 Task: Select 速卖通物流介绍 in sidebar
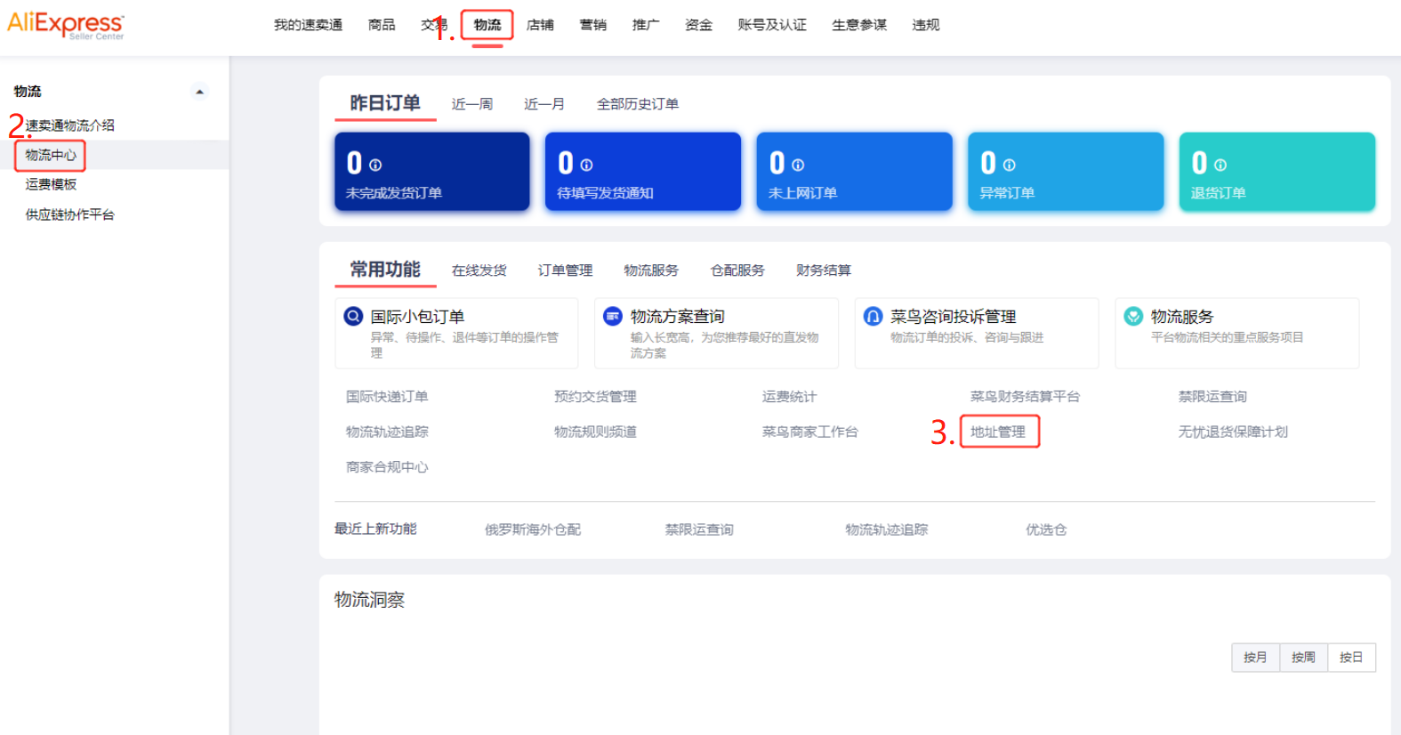70,125
